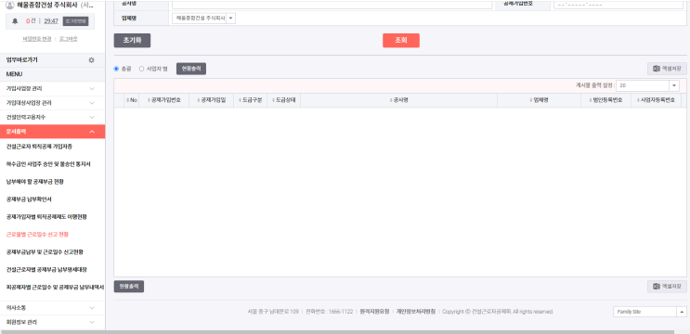Select the 사업자 별 radio button
690x334 pixels.
pos(142,69)
